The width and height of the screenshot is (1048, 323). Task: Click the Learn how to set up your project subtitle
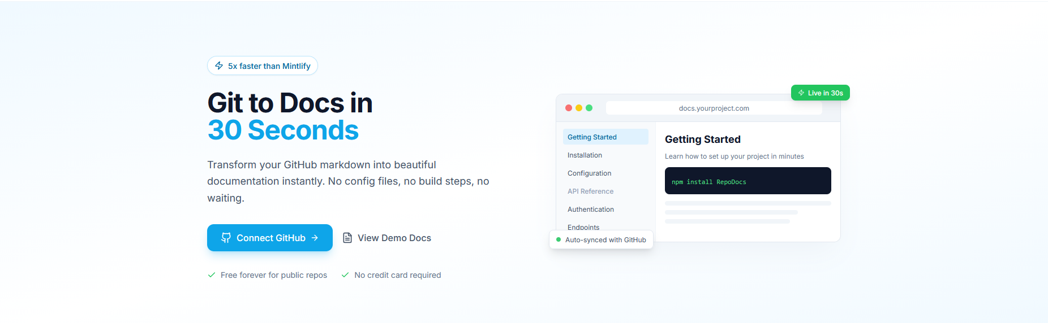734,156
